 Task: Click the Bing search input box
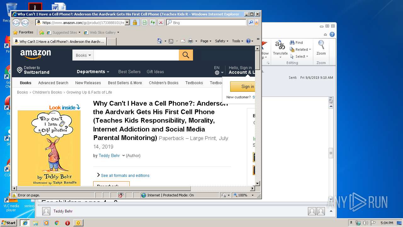point(207,22)
